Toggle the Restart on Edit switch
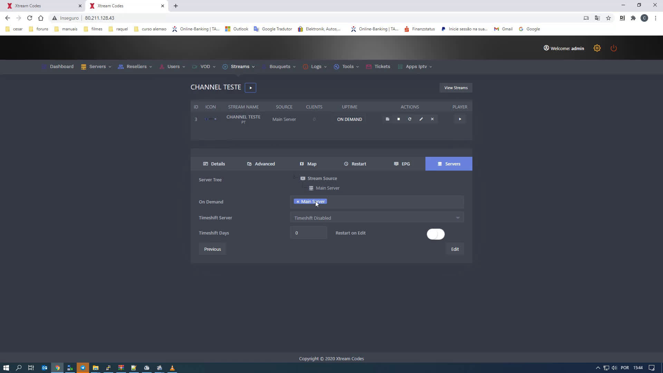This screenshot has width=663, height=373. (435, 234)
